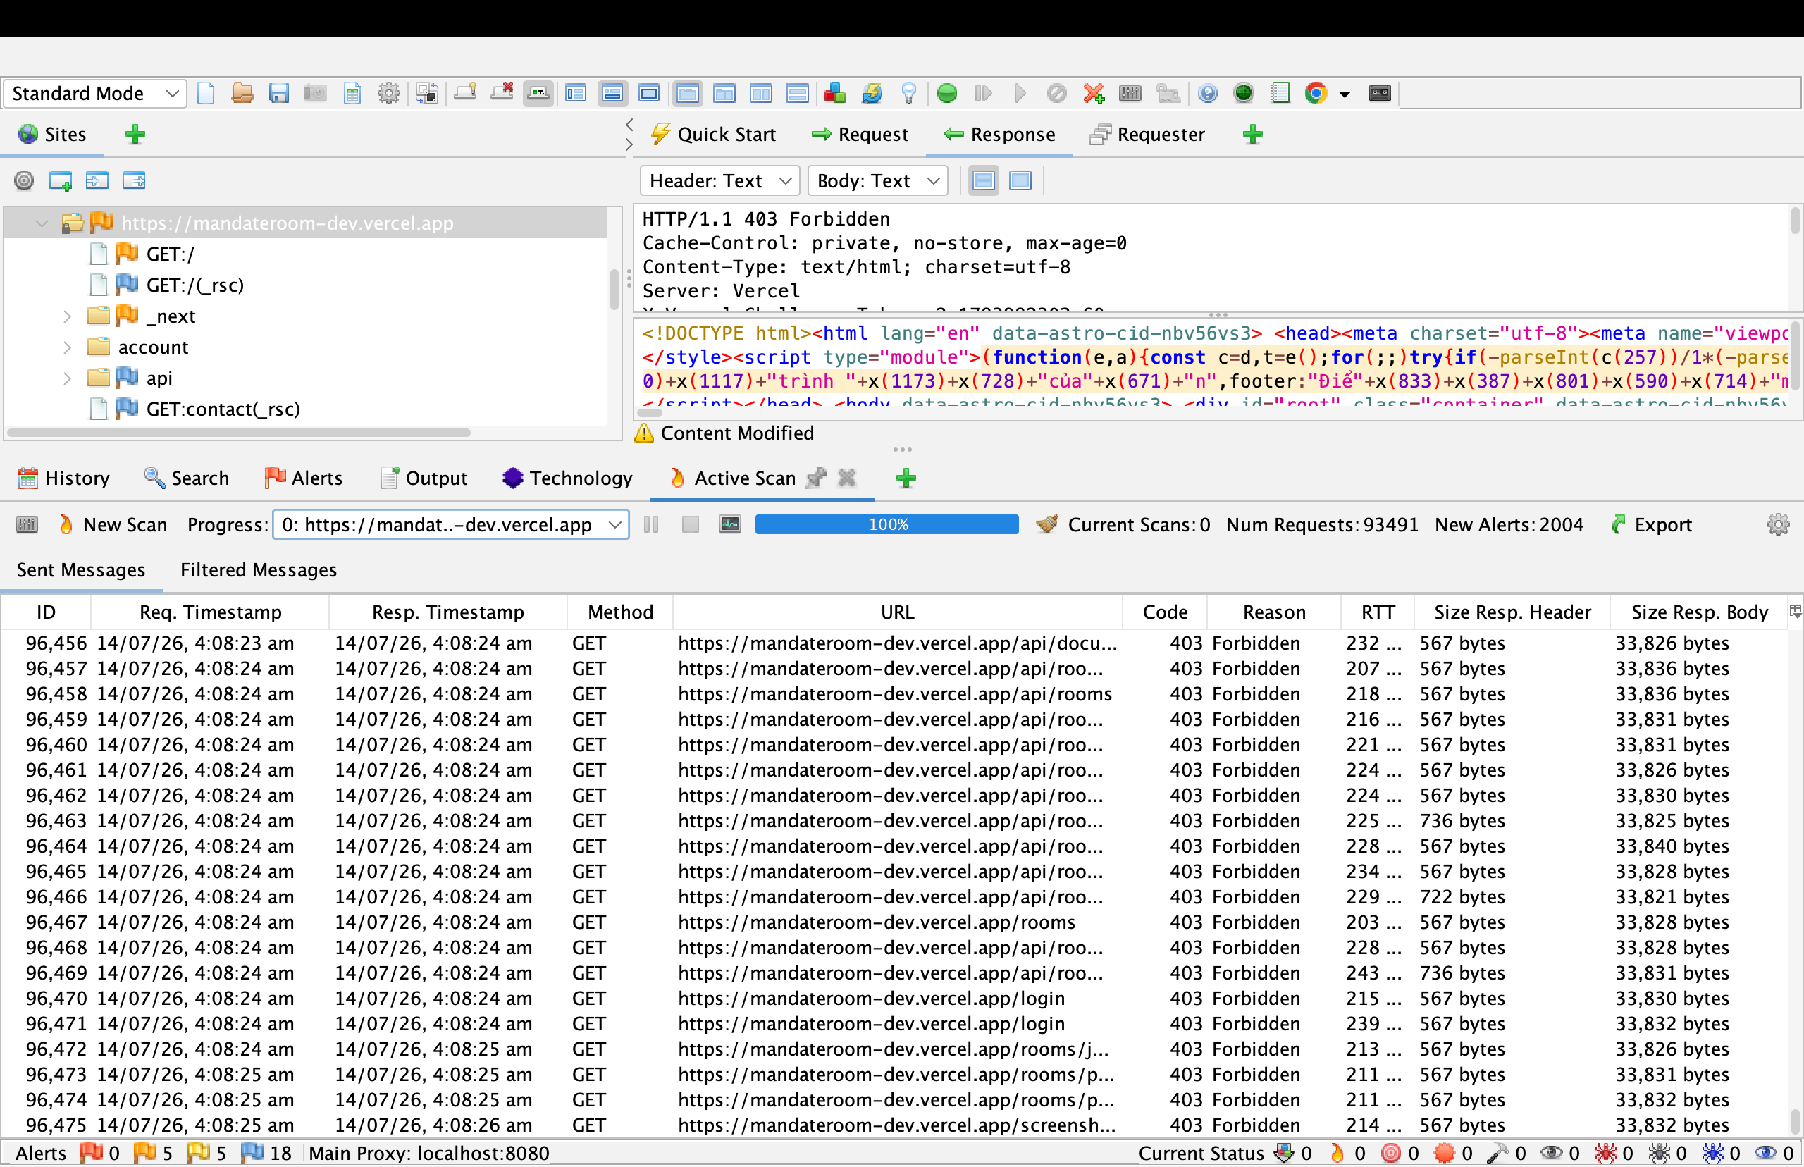Switch to the Request tab
Image resolution: width=1804 pixels, height=1167 pixels.
click(859, 135)
